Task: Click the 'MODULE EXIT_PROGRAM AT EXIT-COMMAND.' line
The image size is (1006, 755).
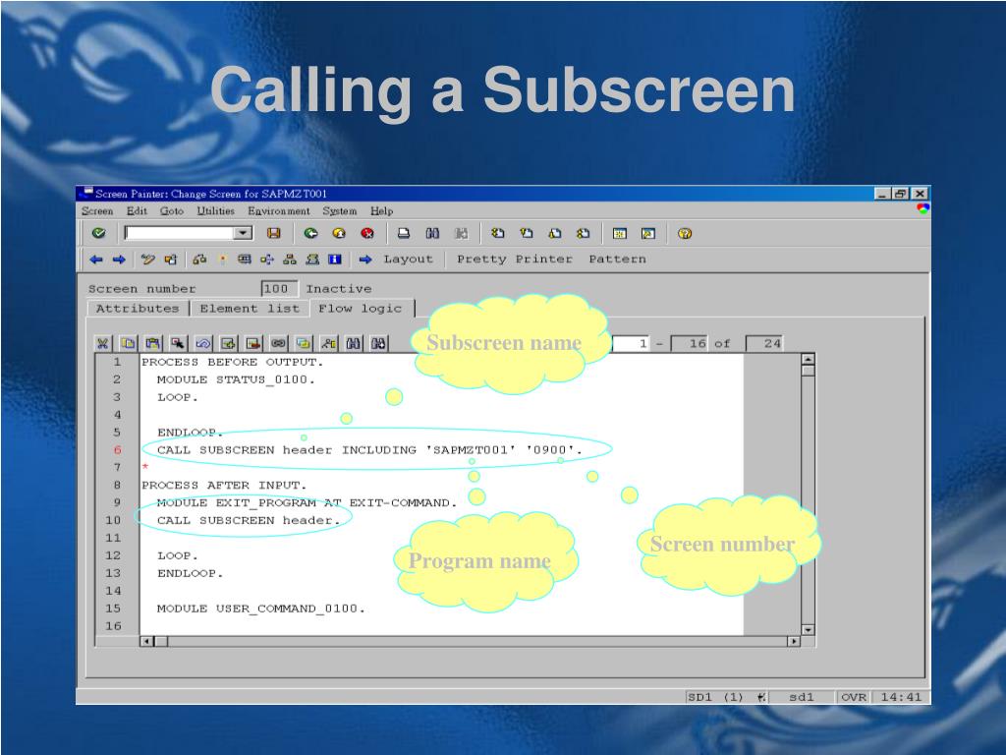Action: (307, 502)
